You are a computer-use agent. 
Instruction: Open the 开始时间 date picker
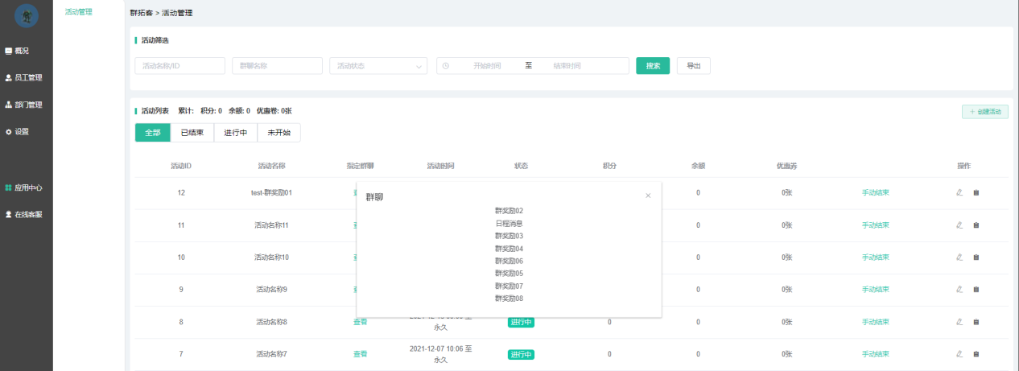(x=487, y=66)
